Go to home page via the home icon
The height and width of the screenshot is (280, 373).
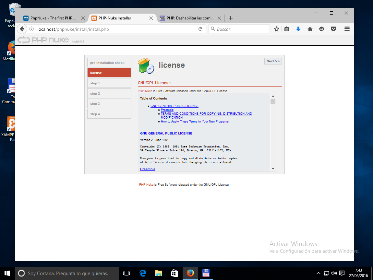pyautogui.click(x=310, y=29)
